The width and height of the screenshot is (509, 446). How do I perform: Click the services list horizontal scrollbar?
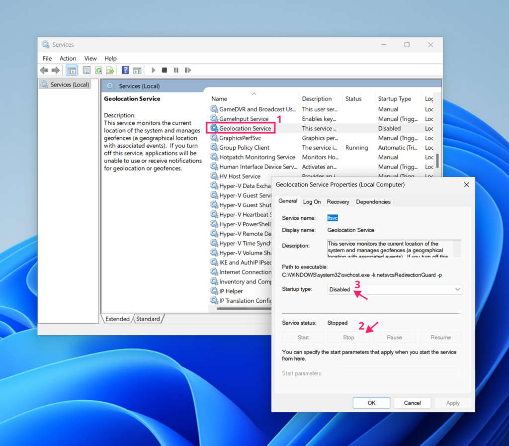point(244,308)
